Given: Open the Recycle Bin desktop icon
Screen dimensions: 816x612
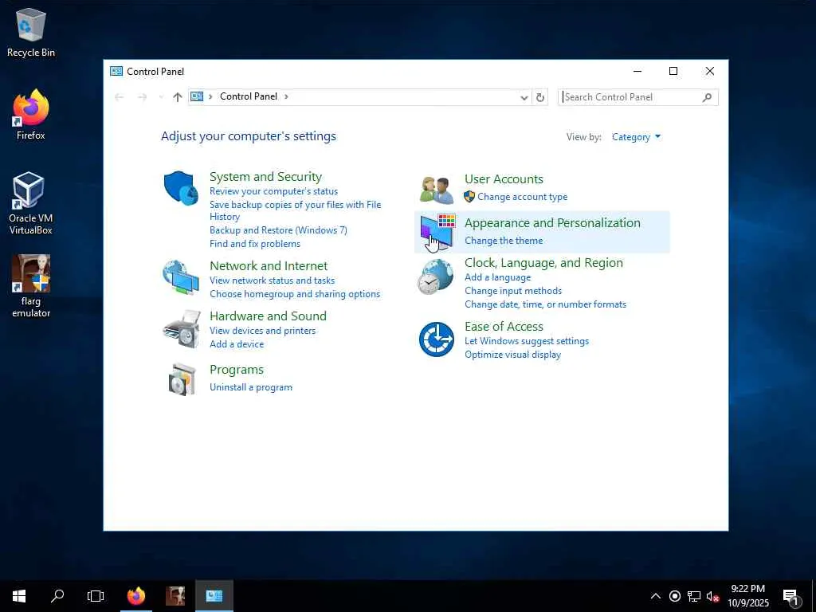Looking at the screenshot, I should click(31, 33).
